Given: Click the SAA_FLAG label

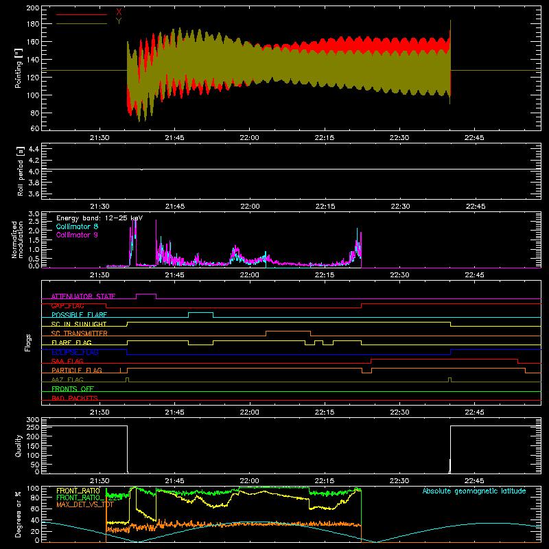Looking at the screenshot, I should (67, 361).
